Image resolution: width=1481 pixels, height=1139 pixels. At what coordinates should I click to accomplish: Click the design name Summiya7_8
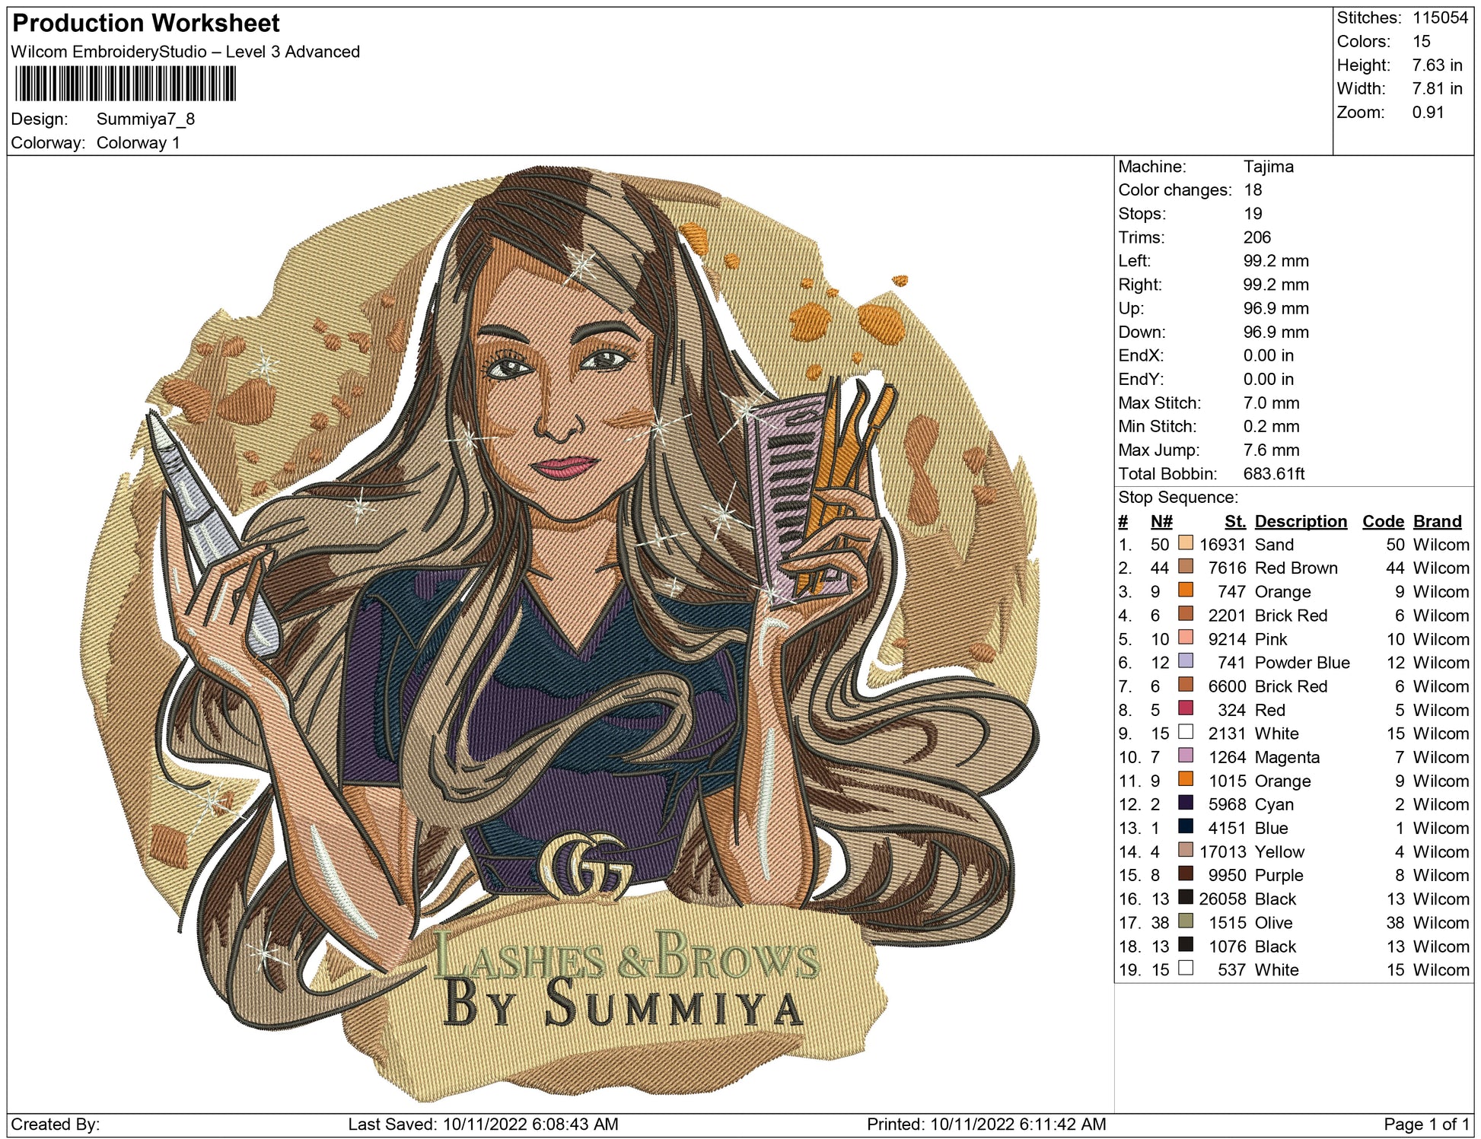[x=145, y=119]
